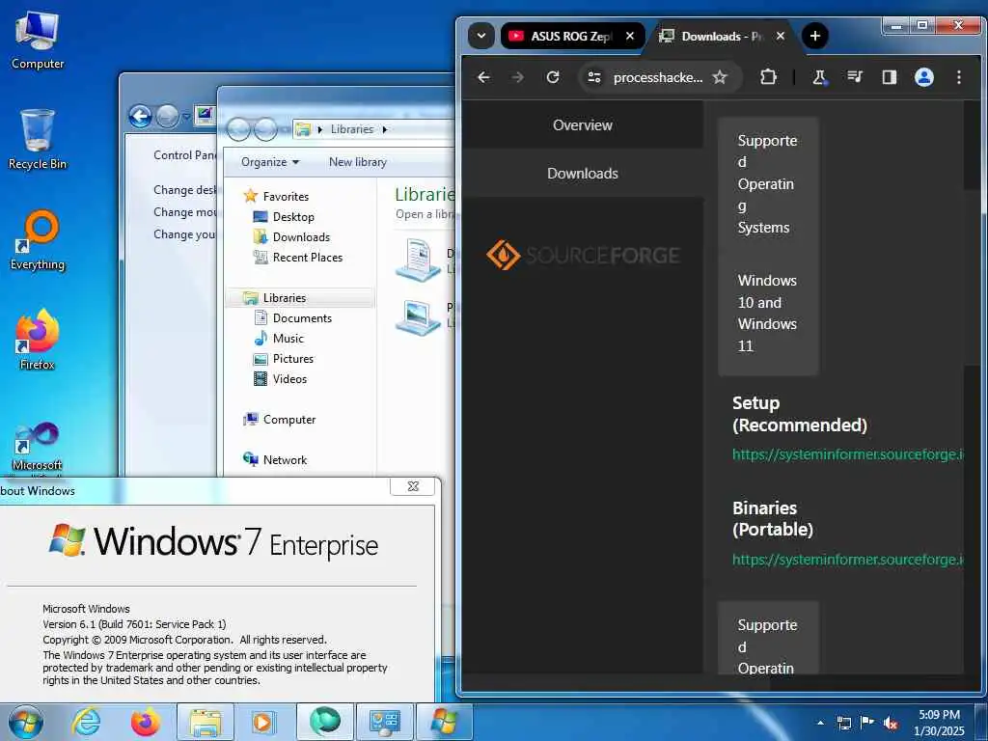Launch the Firefox desktop shortcut
The image size is (988, 741).
tap(38, 341)
